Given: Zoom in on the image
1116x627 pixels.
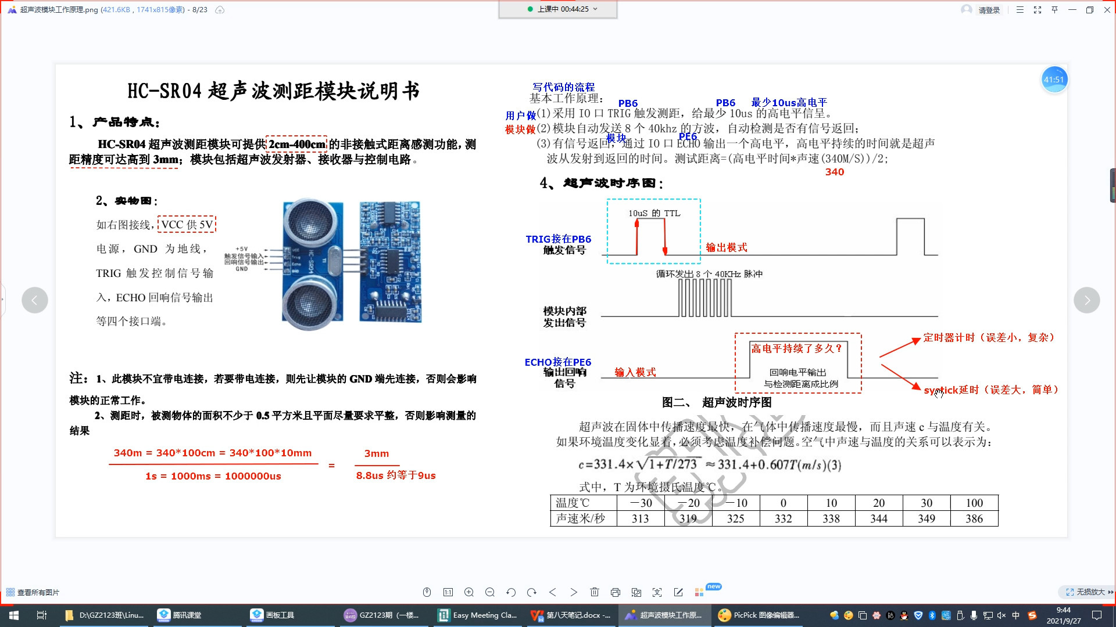Looking at the screenshot, I should tap(469, 592).
